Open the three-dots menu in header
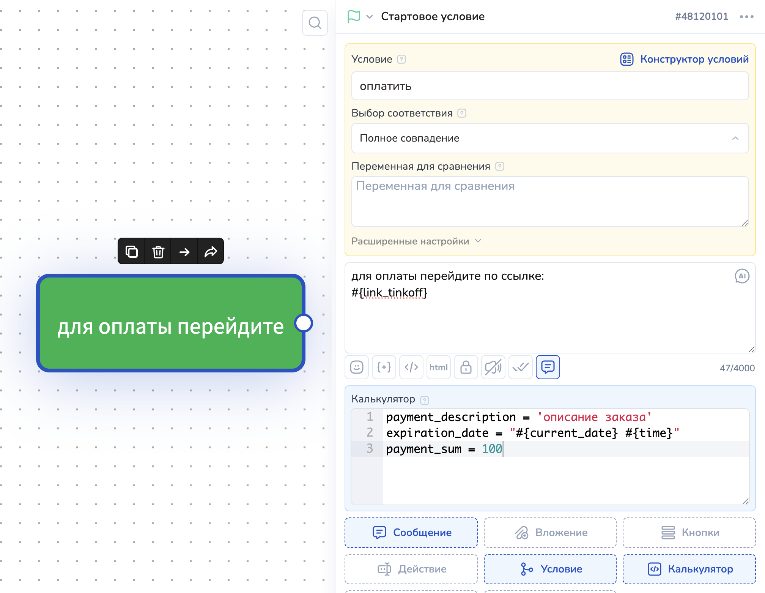 click(746, 17)
